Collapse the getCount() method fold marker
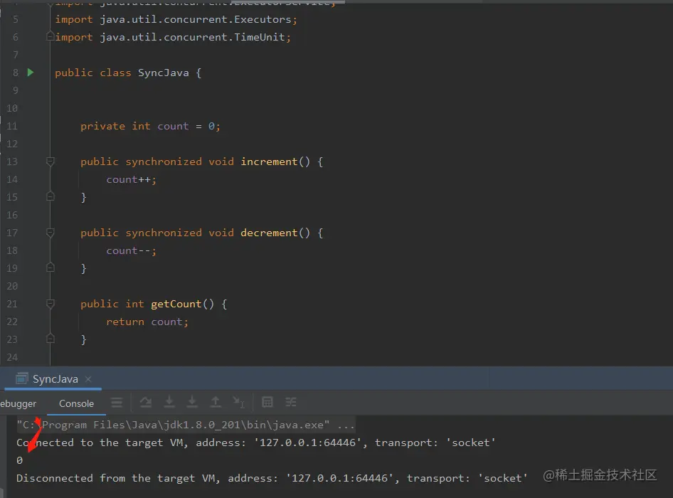 51,304
